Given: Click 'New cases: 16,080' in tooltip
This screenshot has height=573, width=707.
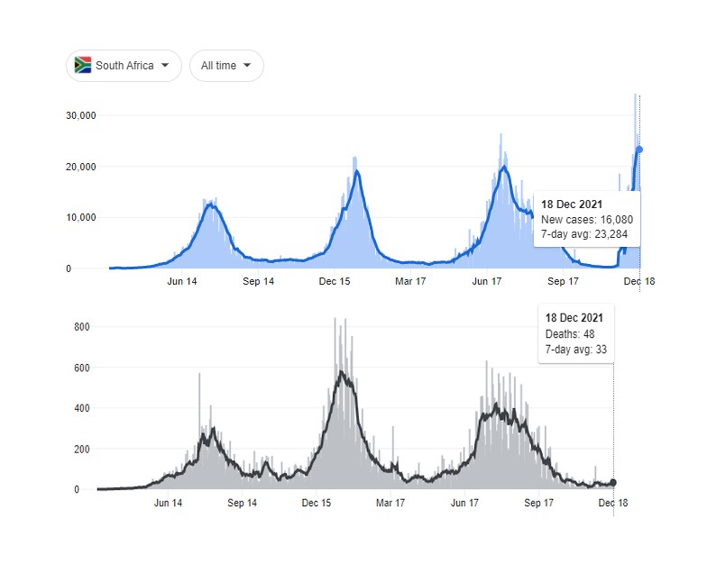Looking at the screenshot, I should coord(586,220).
